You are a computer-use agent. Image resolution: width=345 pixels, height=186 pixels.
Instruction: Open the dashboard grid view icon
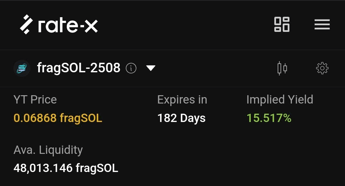(x=282, y=24)
